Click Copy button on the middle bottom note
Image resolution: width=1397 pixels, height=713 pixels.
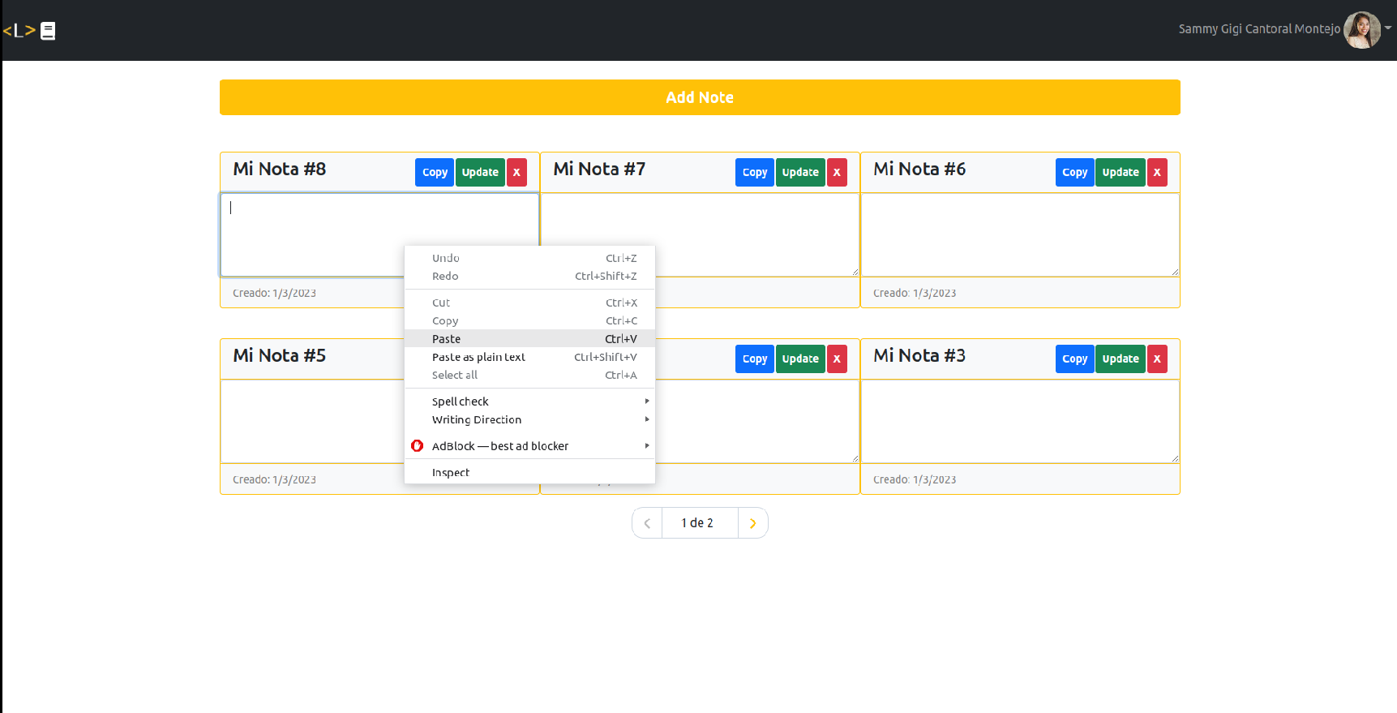pos(755,359)
